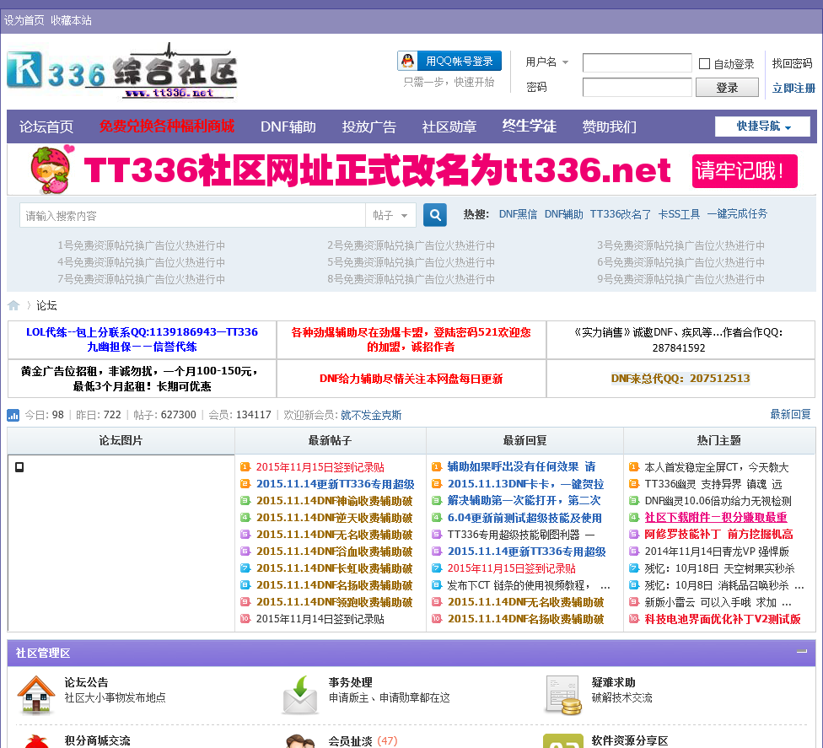Viewport: 823px width, 748px height.
Task: Open 赞助我们 navigation item
Action: [x=610, y=126]
